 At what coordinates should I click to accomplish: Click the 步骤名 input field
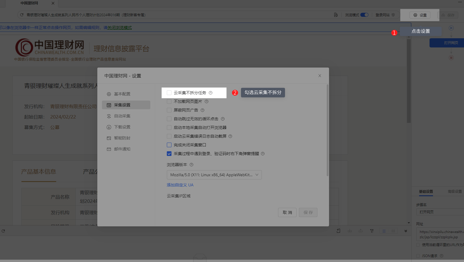tap(440, 212)
